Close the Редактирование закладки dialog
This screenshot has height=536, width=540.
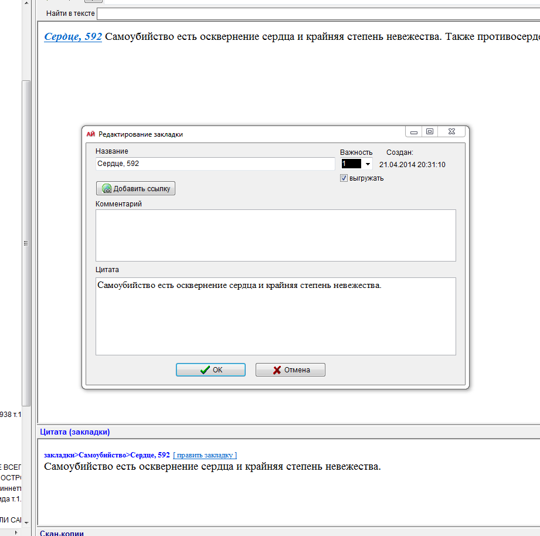tap(451, 132)
